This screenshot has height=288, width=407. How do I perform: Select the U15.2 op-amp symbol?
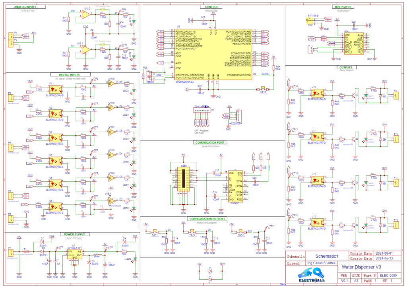tap(85, 15)
